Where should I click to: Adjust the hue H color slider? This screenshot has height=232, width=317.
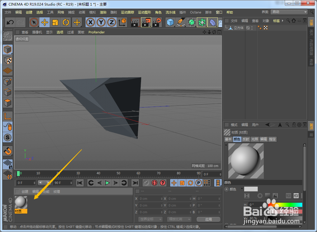tap(285, 205)
